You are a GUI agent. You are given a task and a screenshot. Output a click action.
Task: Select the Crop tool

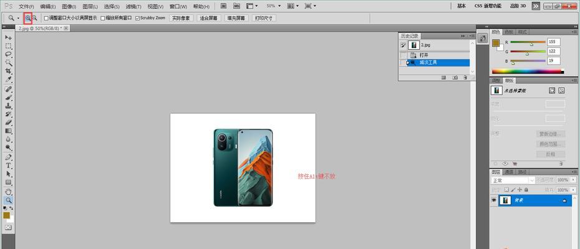coord(8,70)
